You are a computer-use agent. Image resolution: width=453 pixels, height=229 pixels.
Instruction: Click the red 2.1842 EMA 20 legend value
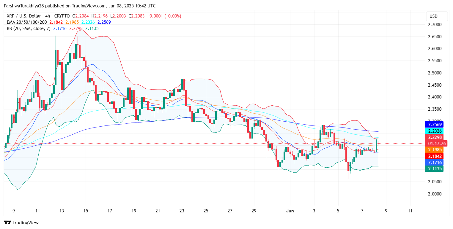pyautogui.click(x=56, y=22)
